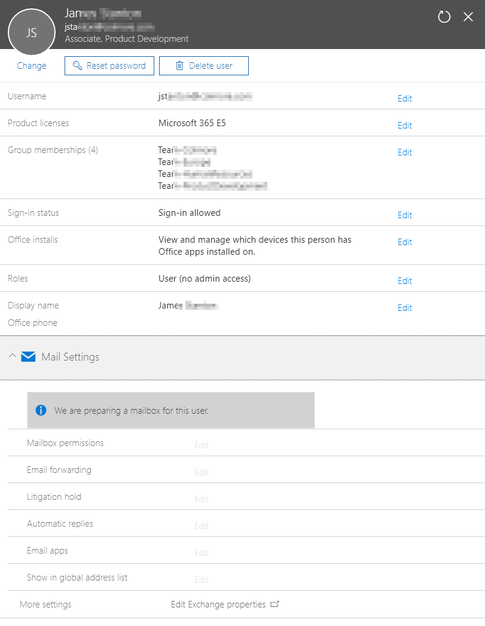Click the blue mail envelope icon
Image resolution: width=485 pixels, height=626 pixels.
(28, 357)
